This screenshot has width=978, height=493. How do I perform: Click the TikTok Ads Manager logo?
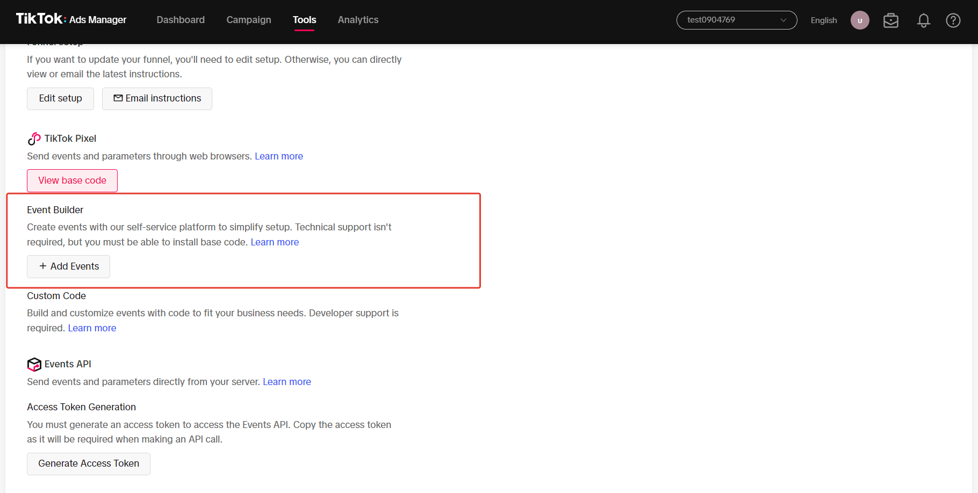coord(71,19)
